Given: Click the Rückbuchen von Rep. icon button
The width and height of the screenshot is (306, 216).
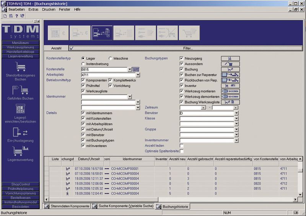Looking at the screenshot, I should coord(230,80).
